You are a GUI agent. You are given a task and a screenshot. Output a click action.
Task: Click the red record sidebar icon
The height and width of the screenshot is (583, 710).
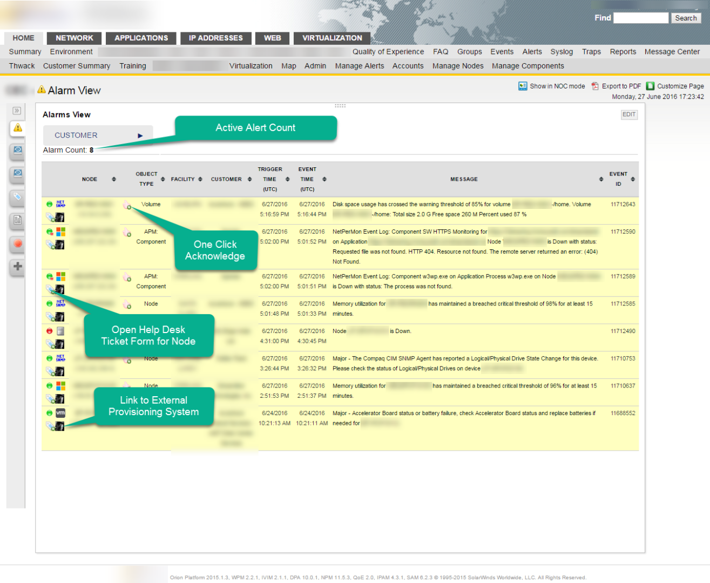[x=18, y=243]
